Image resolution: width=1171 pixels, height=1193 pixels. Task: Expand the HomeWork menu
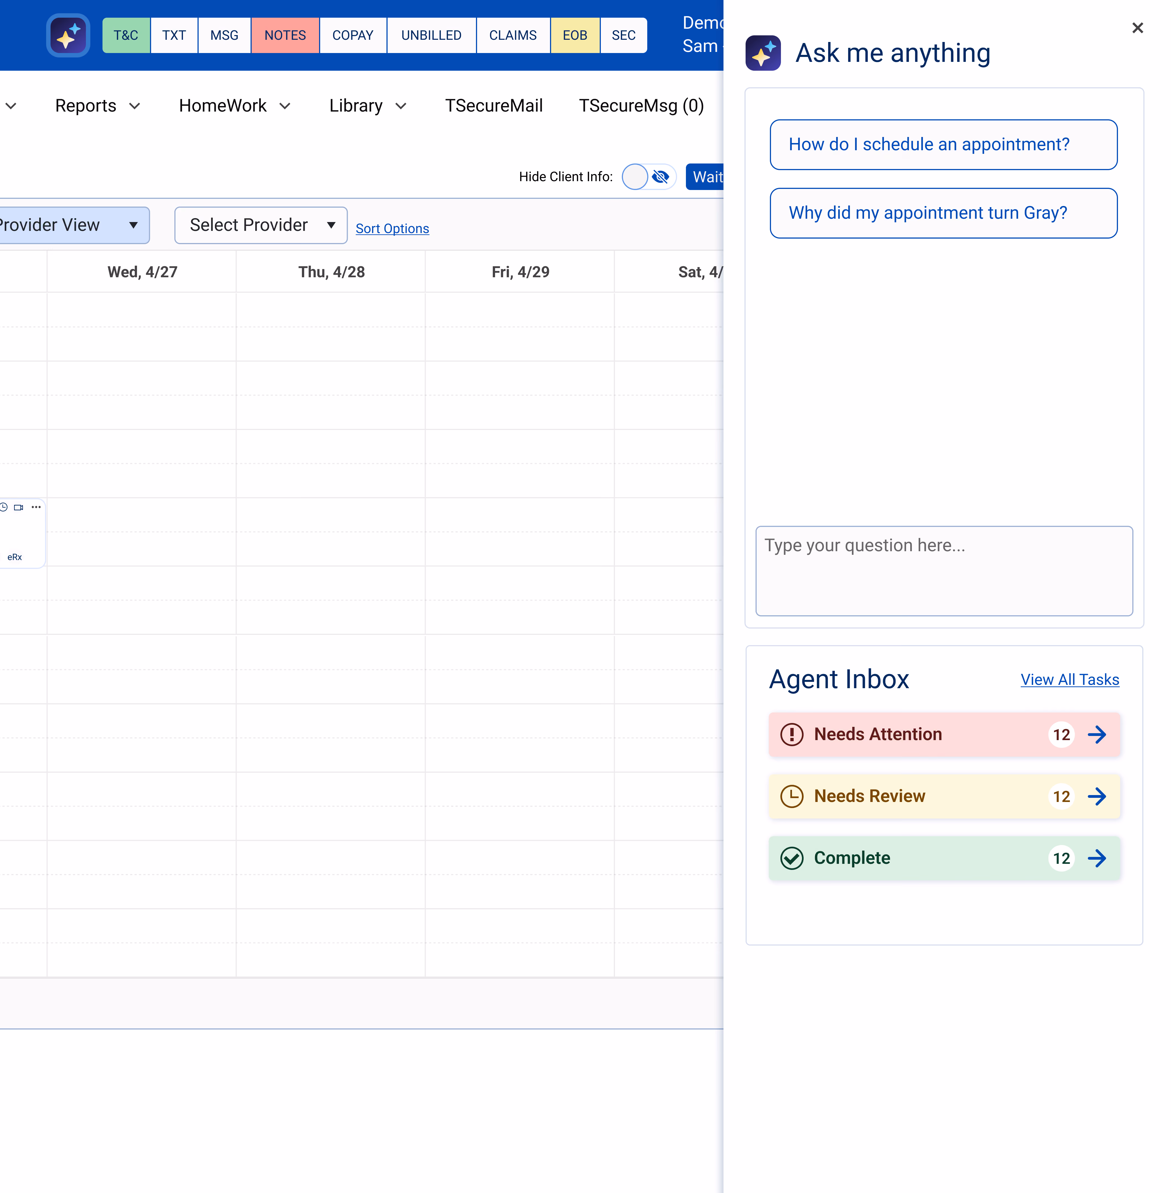(x=235, y=106)
